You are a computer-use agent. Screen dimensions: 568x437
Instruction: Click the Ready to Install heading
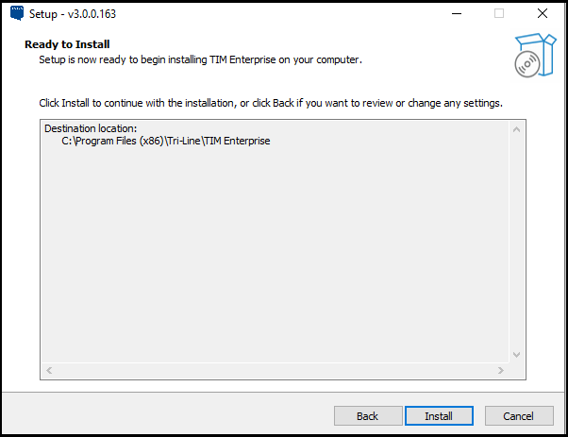tap(67, 44)
